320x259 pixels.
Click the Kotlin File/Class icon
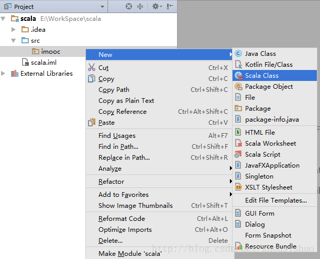click(x=238, y=64)
